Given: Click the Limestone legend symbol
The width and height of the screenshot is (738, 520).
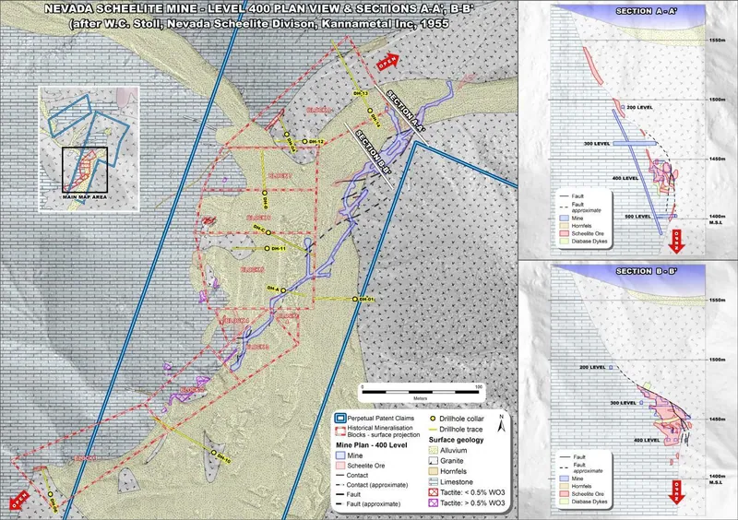Looking at the screenshot, I should pos(433,482).
